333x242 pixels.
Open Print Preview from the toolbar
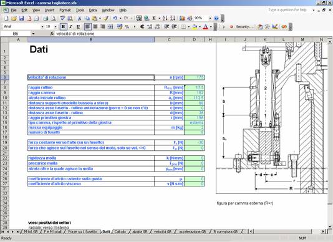(53, 19)
